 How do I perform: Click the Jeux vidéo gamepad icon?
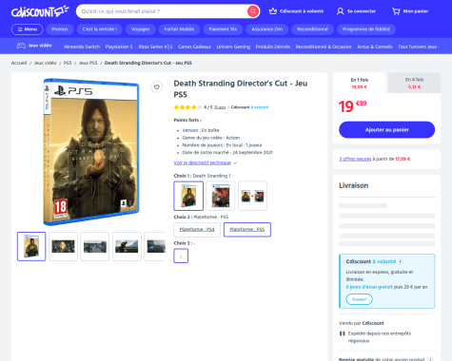[x=21, y=46]
